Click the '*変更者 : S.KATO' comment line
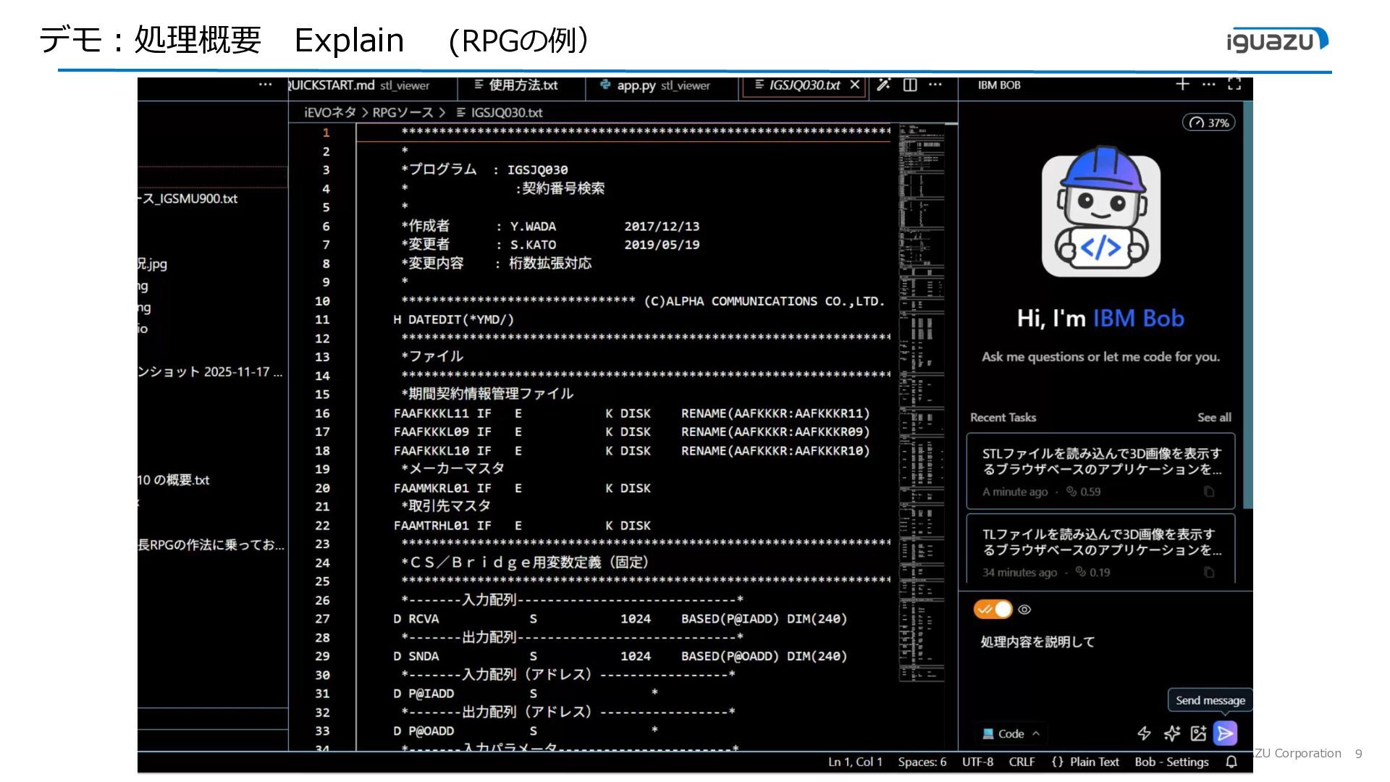The height and width of the screenshot is (782, 1390). 550,245
